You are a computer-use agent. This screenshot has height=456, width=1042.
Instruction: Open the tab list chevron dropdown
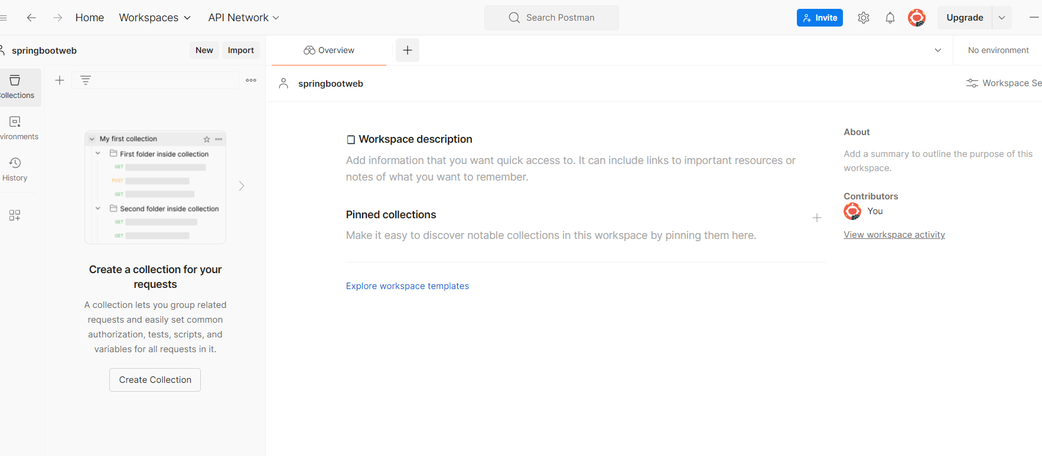point(938,50)
